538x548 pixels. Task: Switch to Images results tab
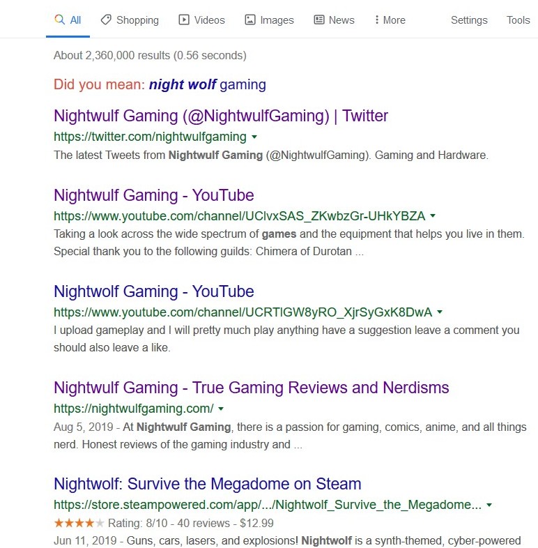[x=269, y=20]
